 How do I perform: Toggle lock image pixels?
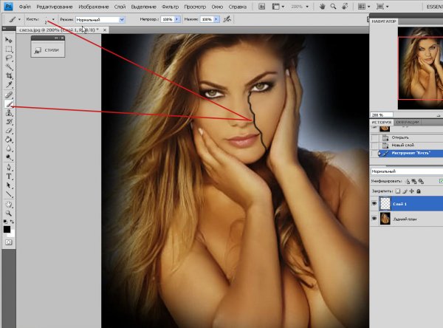click(x=405, y=191)
